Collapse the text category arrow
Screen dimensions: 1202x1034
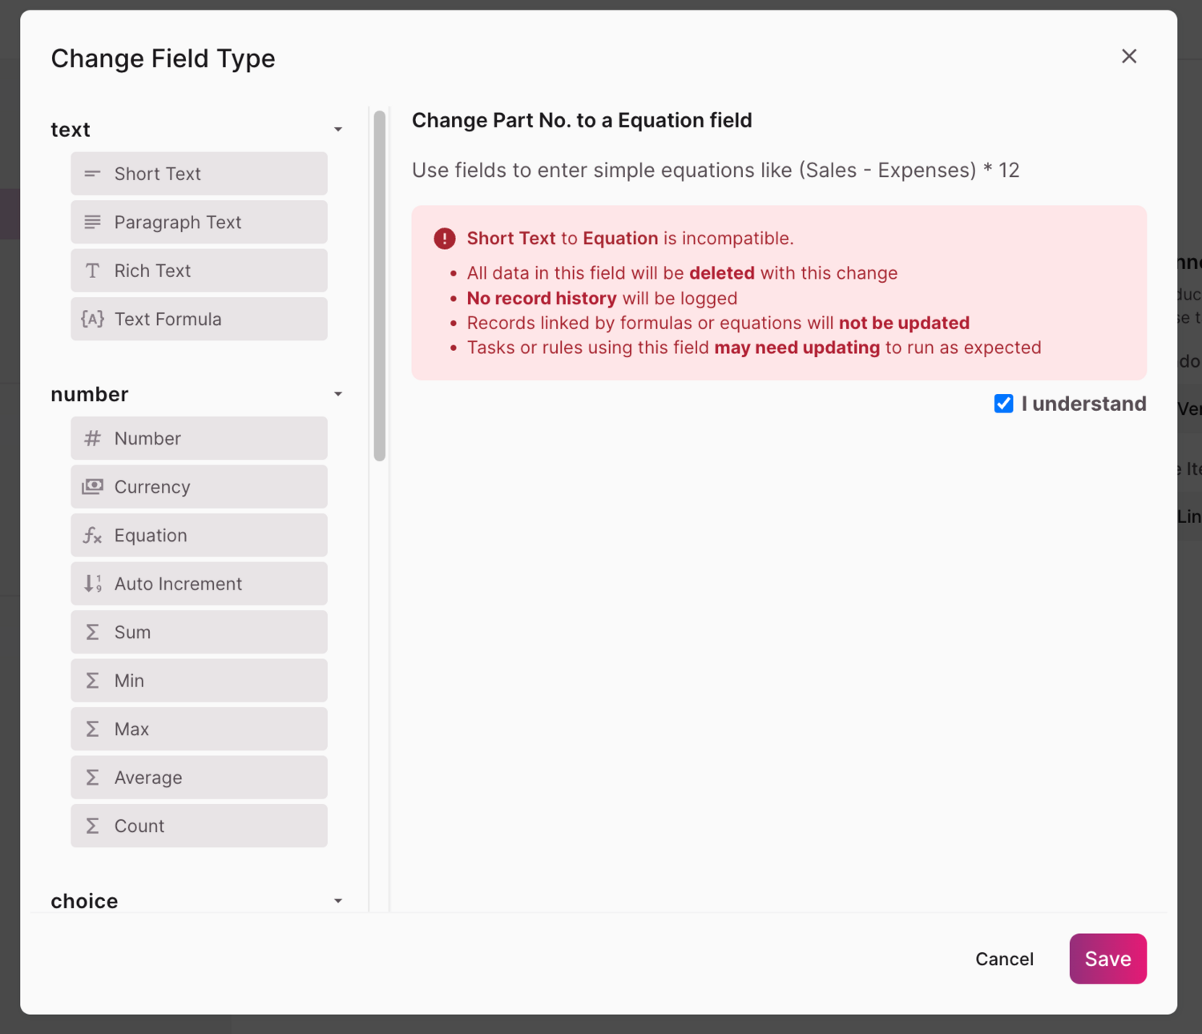[x=338, y=130]
